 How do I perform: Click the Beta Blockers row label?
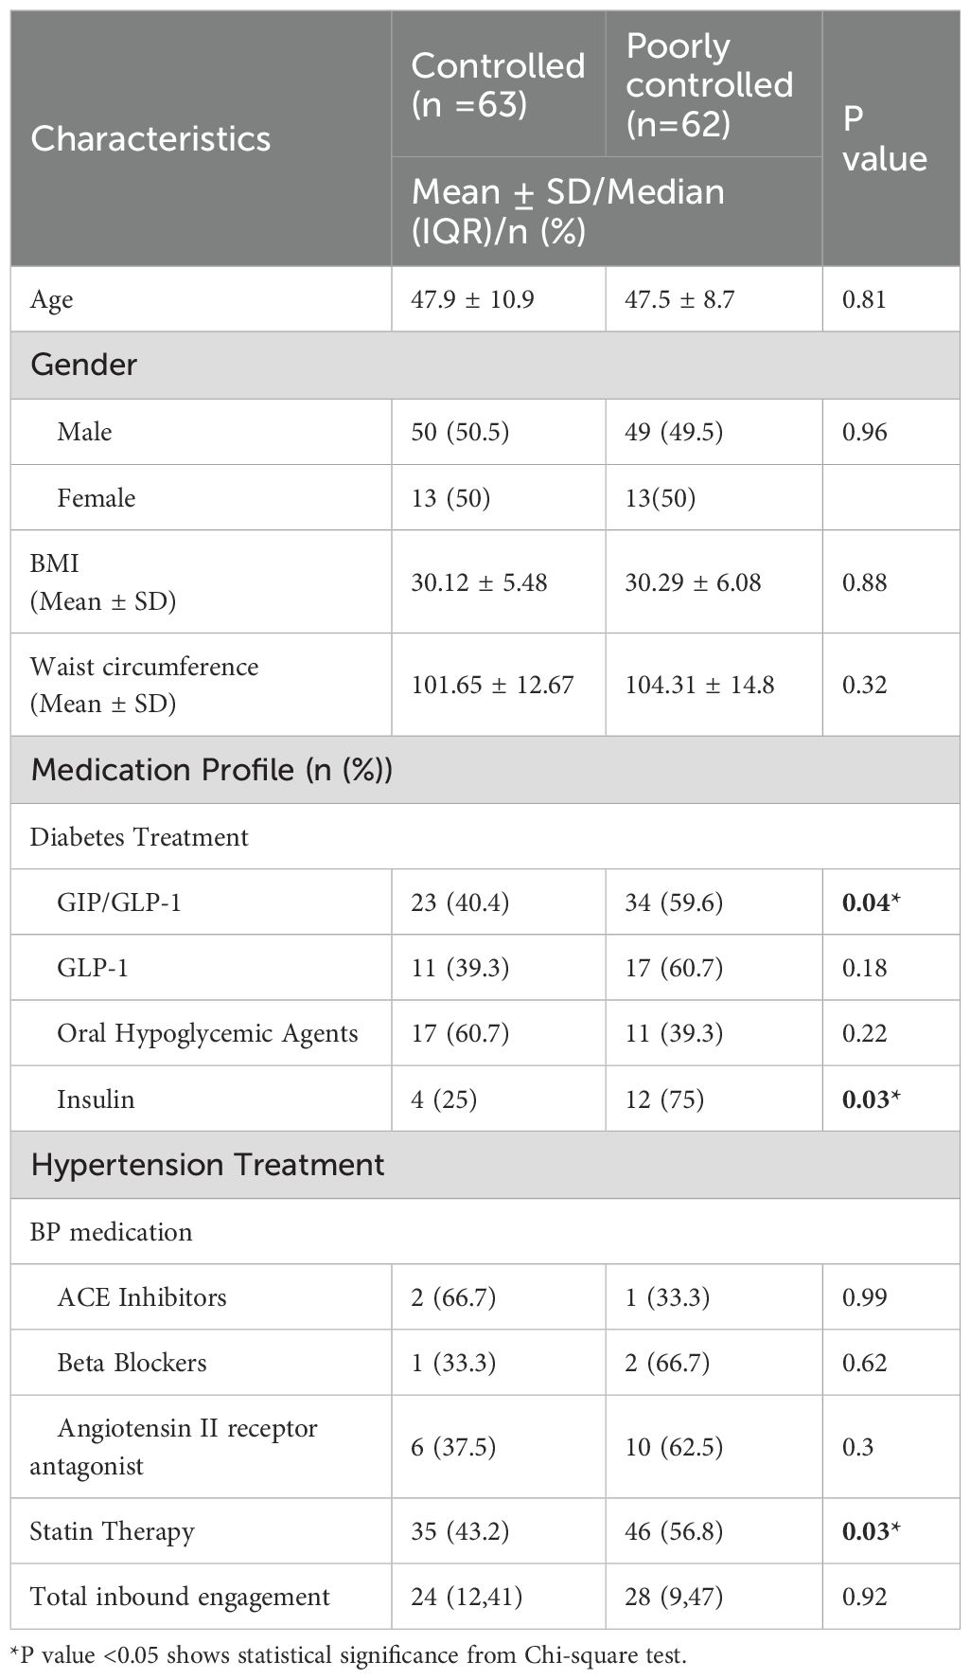[x=132, y=1363]
